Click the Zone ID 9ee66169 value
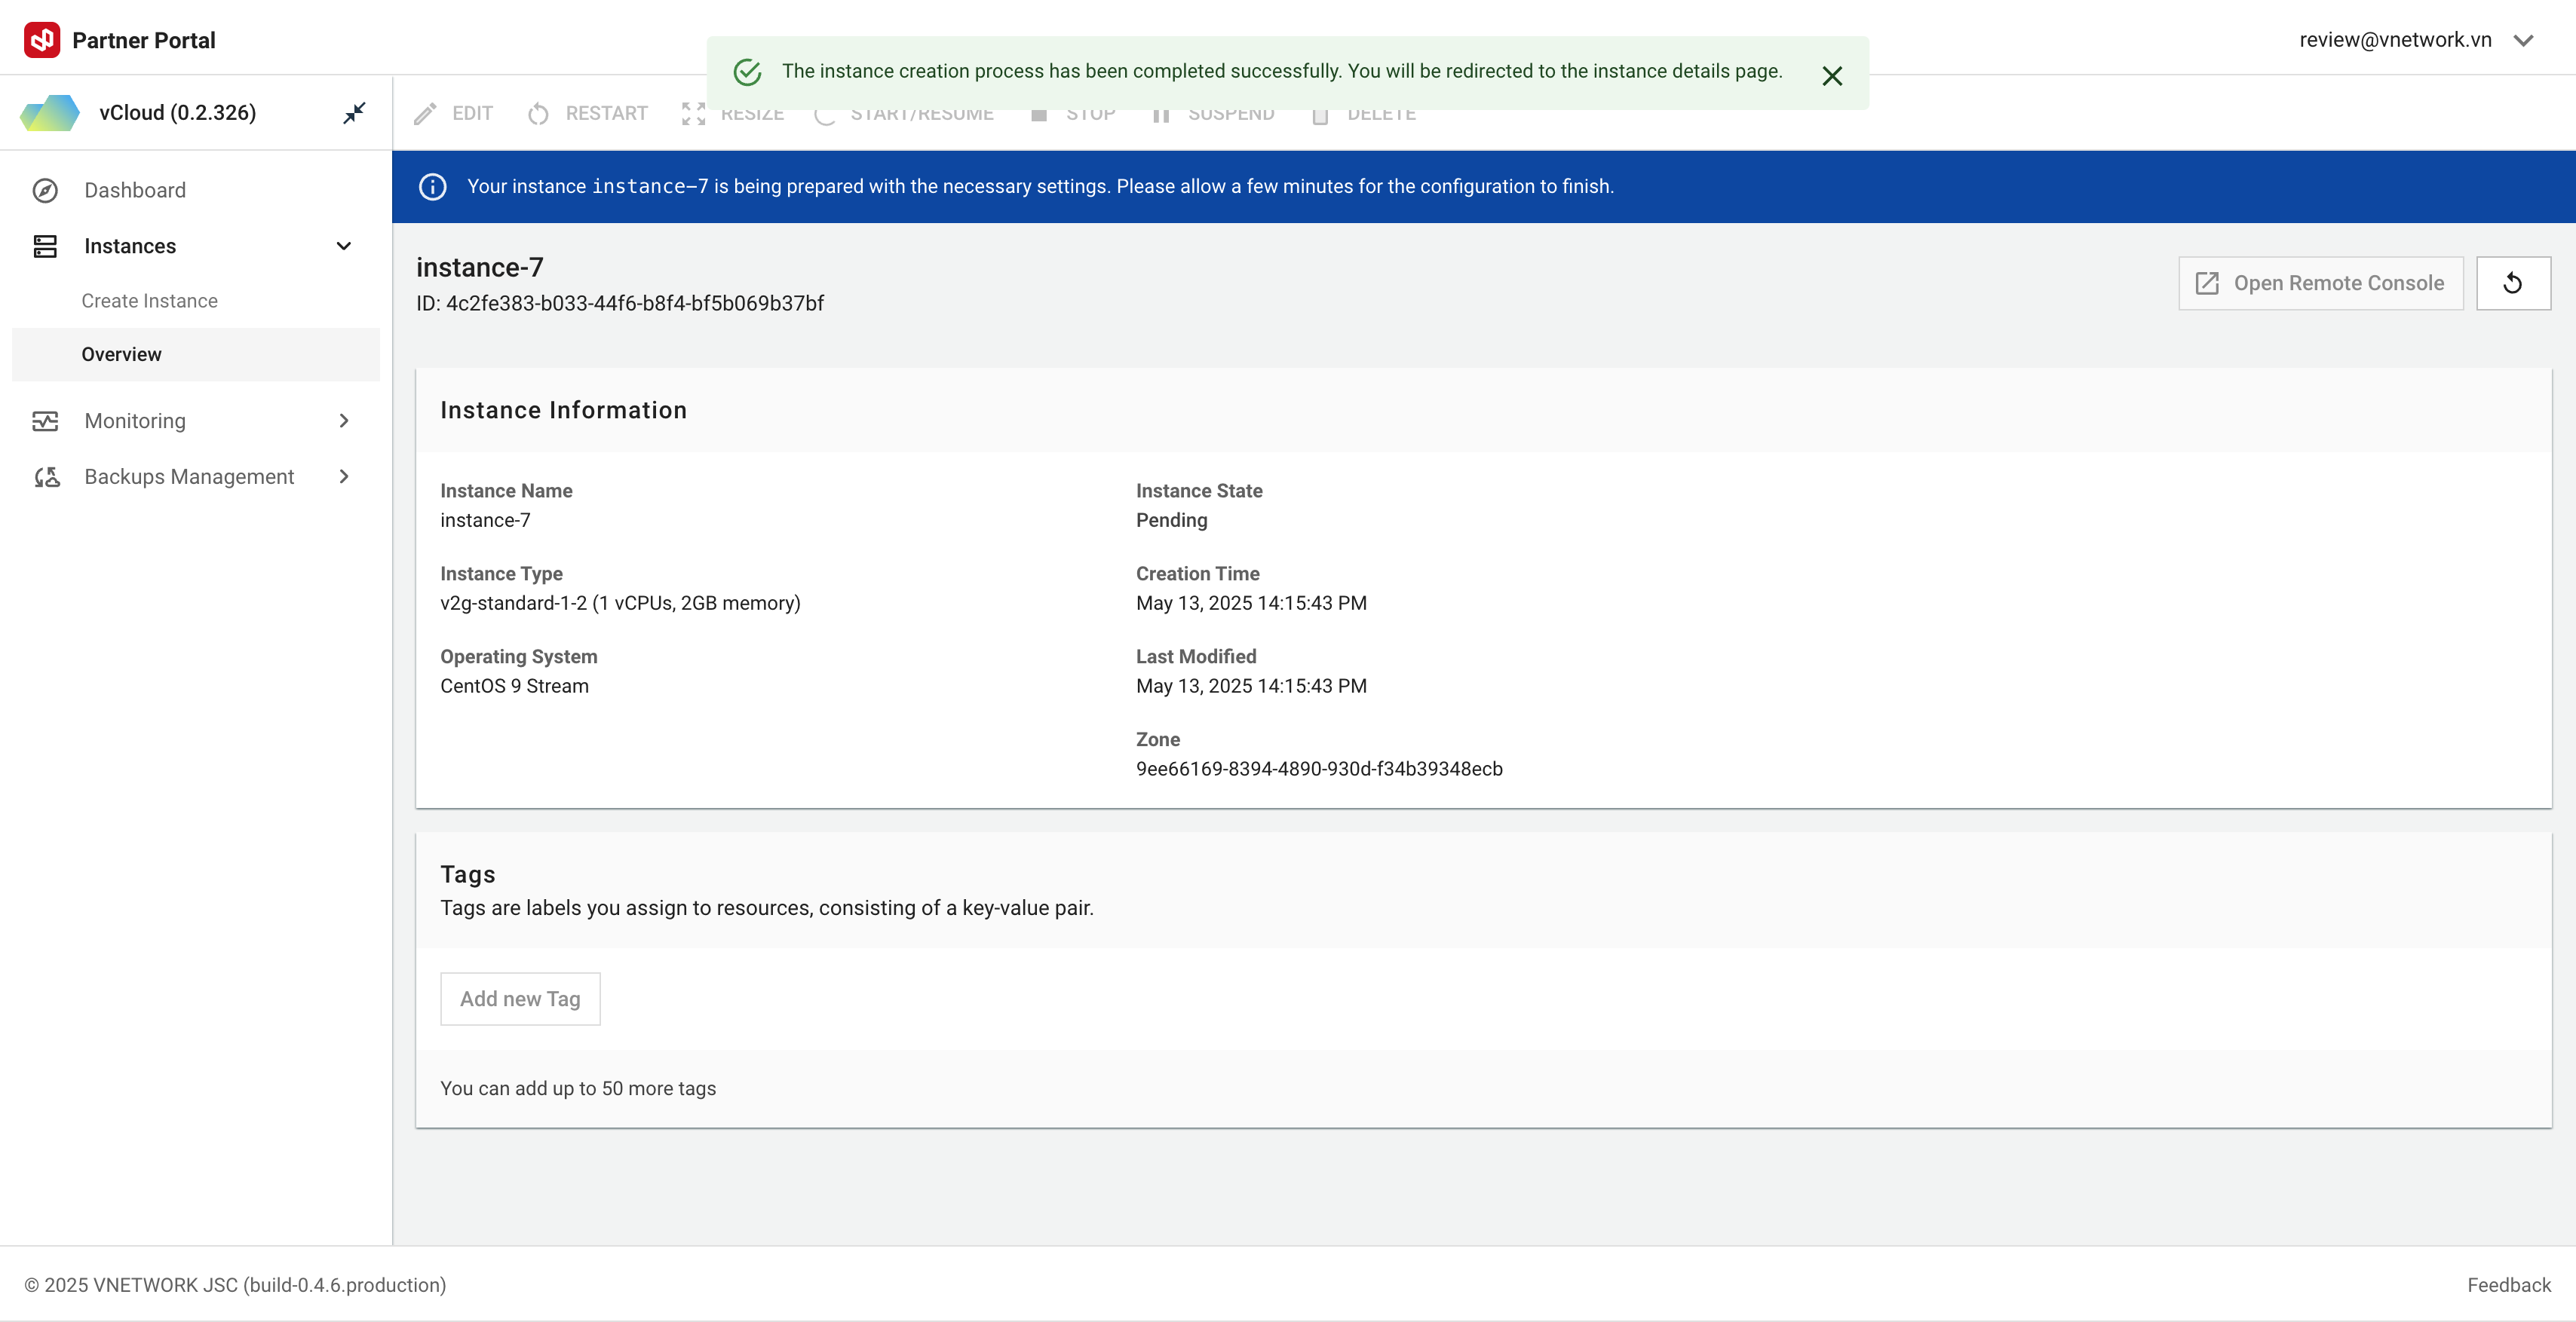The width and height of the screenshot is (2576, 1322). point(1319,770)
